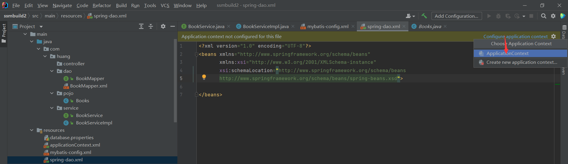Close the mybatis-config.xml tab
The image size is (568, 164).
[353, 26]
